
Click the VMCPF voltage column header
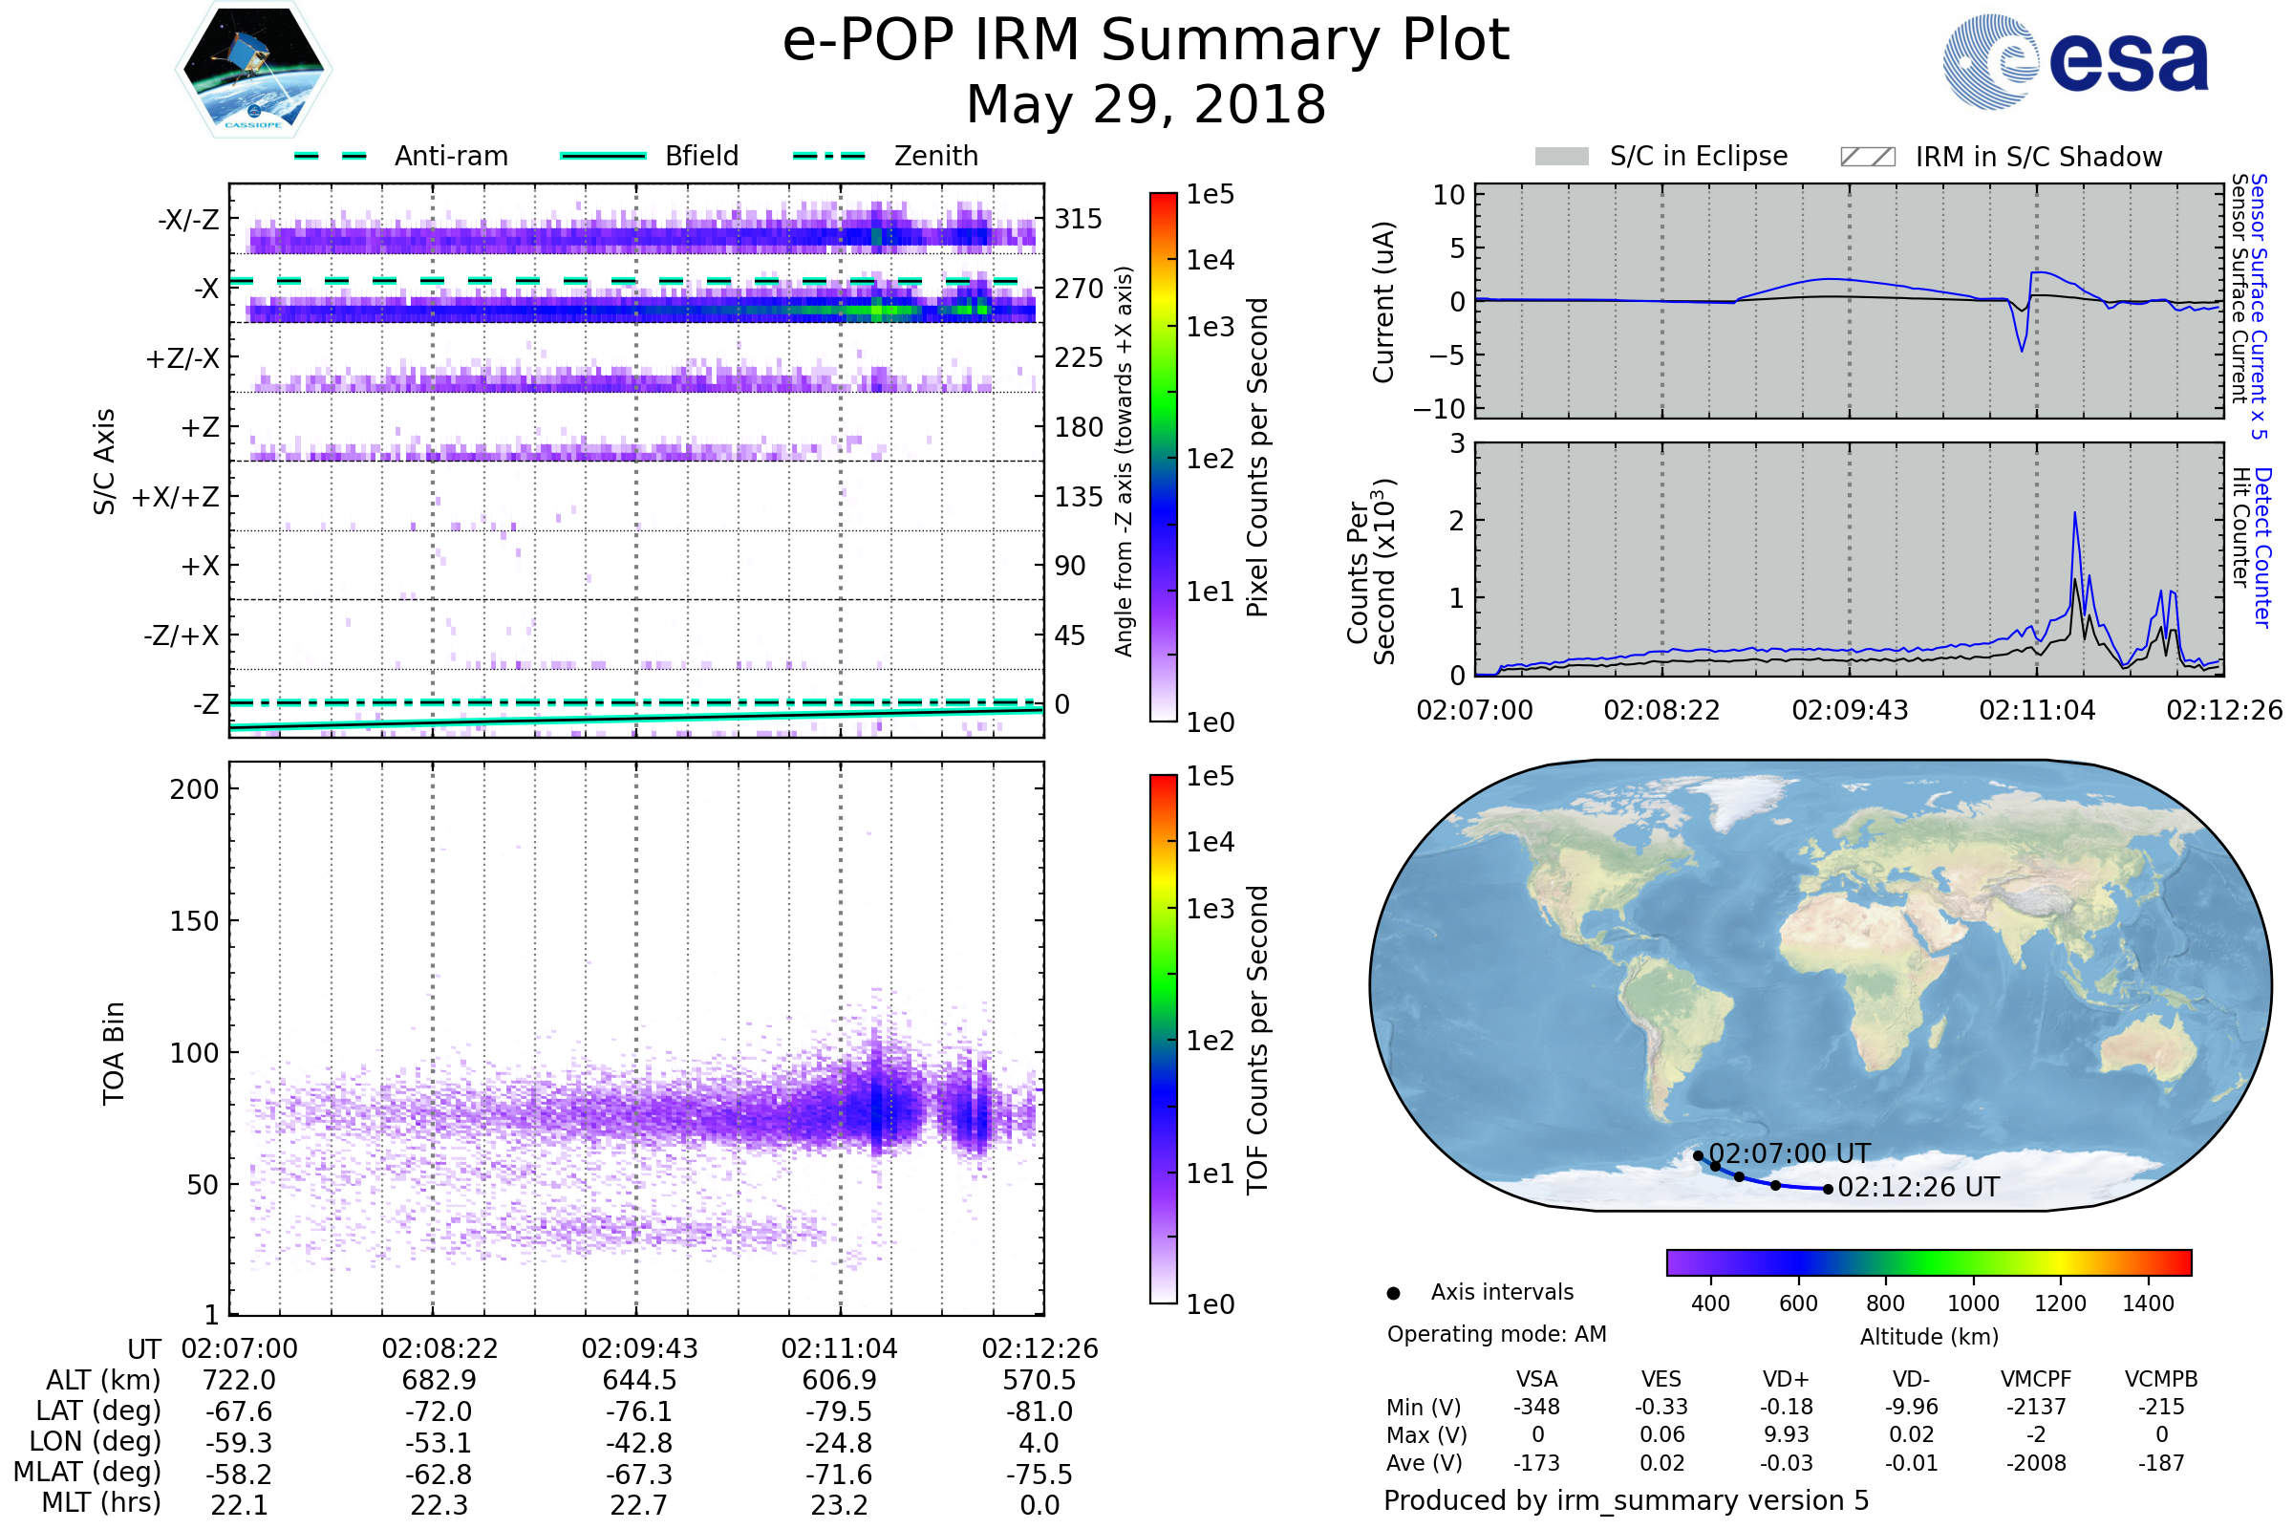pyautogui.click(x=2036, y=1379)
